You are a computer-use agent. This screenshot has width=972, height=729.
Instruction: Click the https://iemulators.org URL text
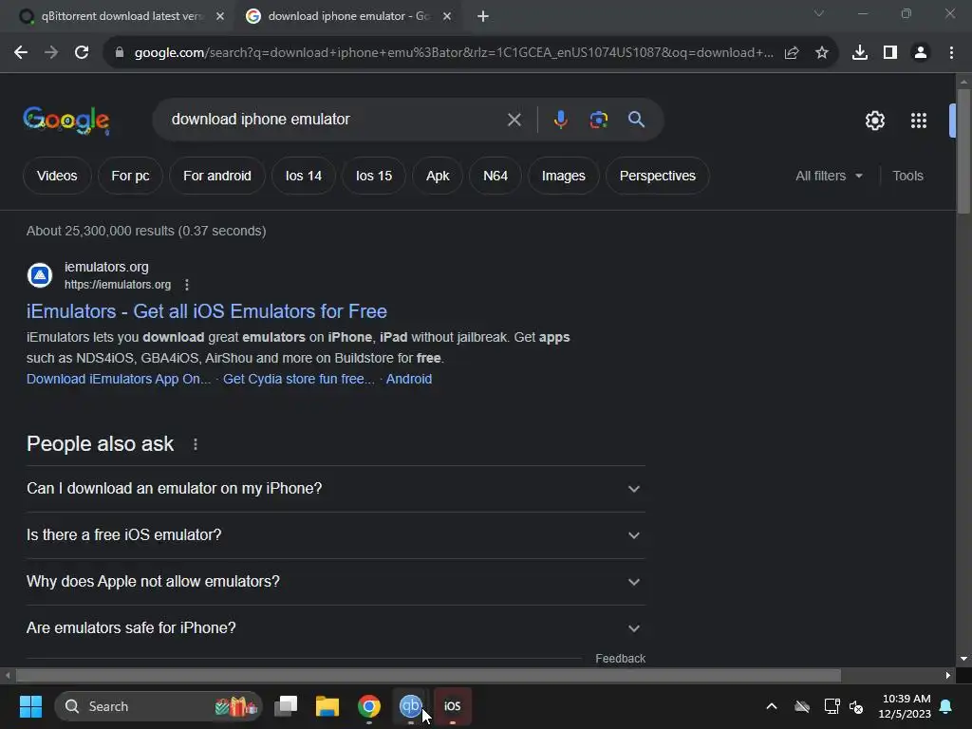[x=118, y=285]
